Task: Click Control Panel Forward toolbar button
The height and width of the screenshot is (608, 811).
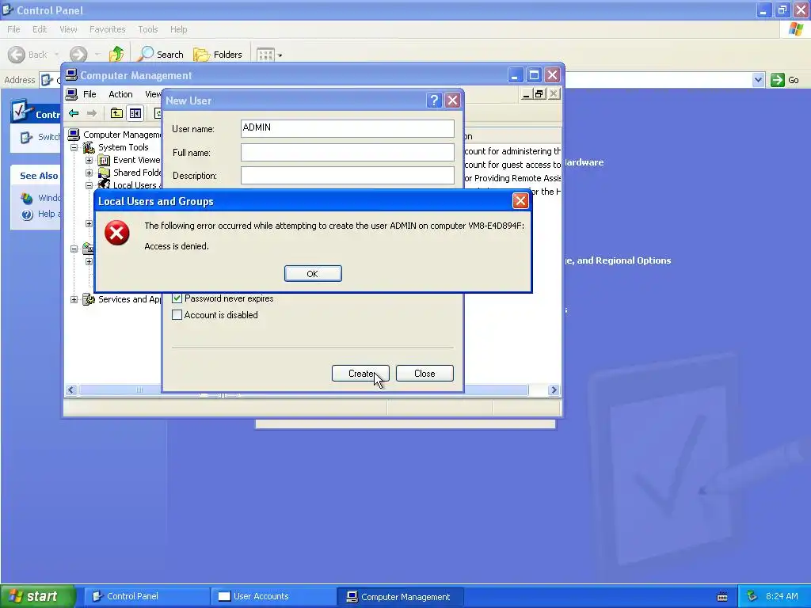Action: [78, 55]
